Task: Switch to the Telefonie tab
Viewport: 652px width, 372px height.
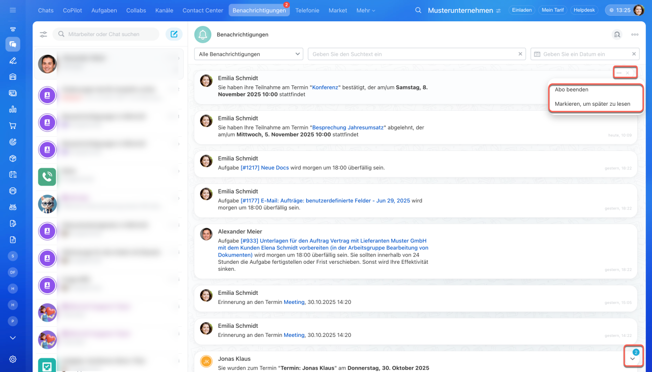Action: pyautogui.click(x=307, y=10)
